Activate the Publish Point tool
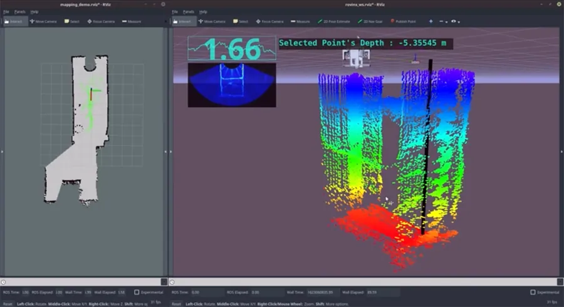Screen dimensions: 564x307 (x=403, y=21)
